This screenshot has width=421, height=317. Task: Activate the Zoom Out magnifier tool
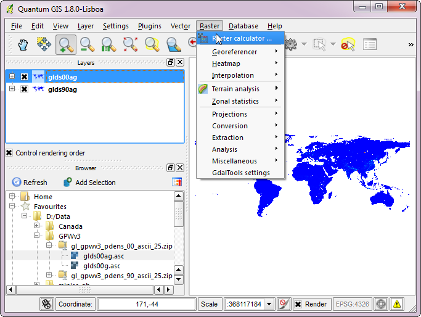[88, 44]
